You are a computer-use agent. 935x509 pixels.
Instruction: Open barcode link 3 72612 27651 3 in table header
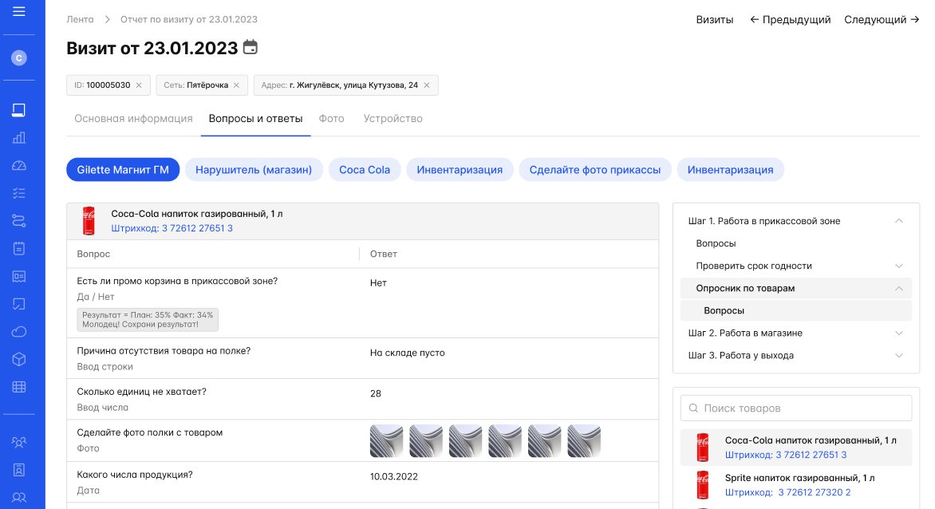pyautogui.click(x=172, y=228)
